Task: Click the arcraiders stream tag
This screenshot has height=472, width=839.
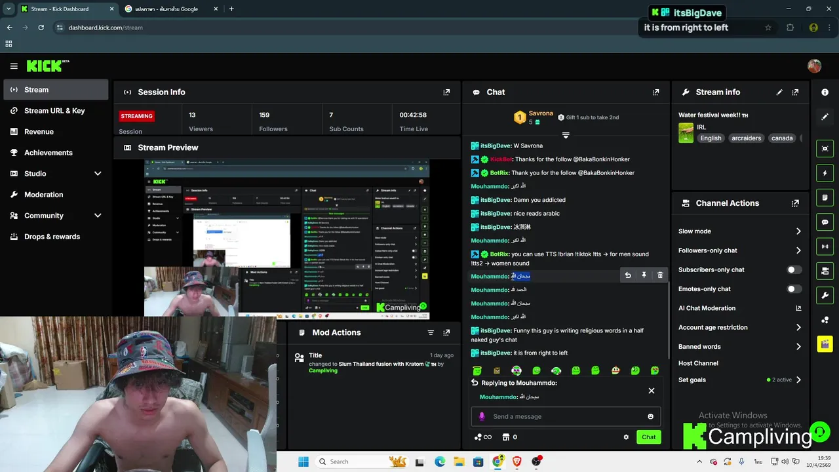Action: 747,138
